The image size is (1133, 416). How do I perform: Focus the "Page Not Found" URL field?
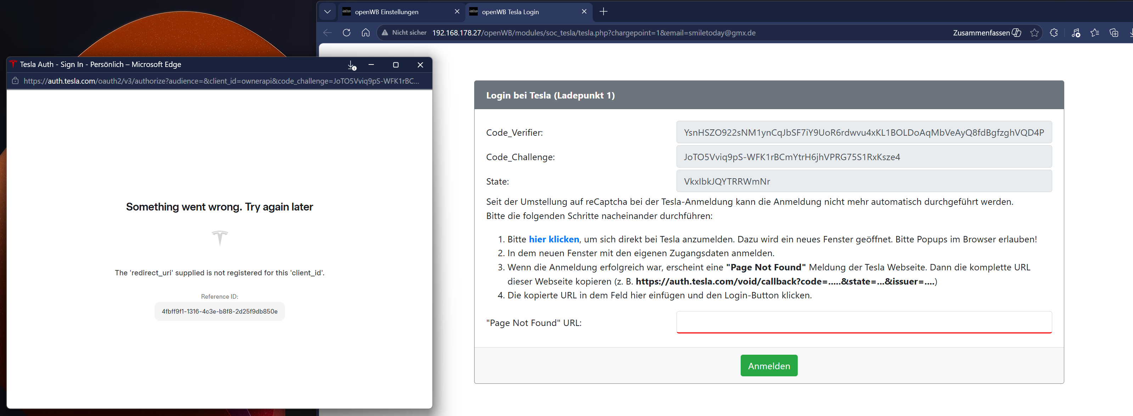coord(863,322)
